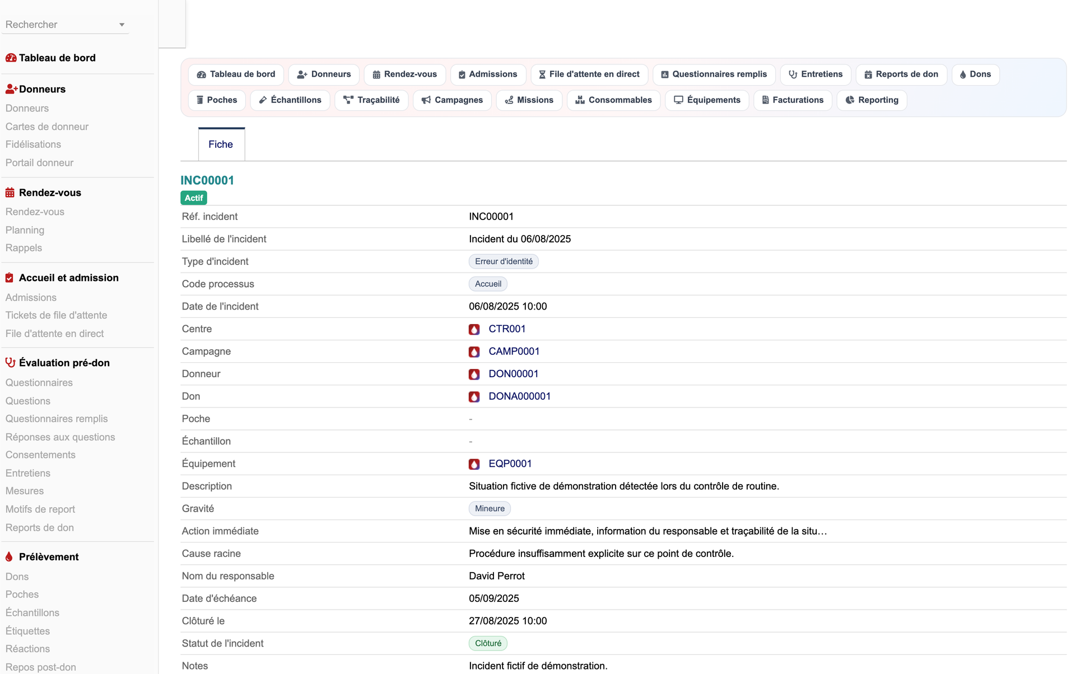The width and height of the screenshot is (1090, 674).
Task: Open Consentements in sidebar
Action: point(40,455)
